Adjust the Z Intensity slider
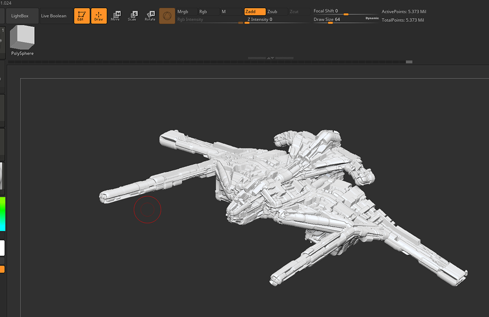This screenshot has width=489, height=317. click(x=277, y=20)
